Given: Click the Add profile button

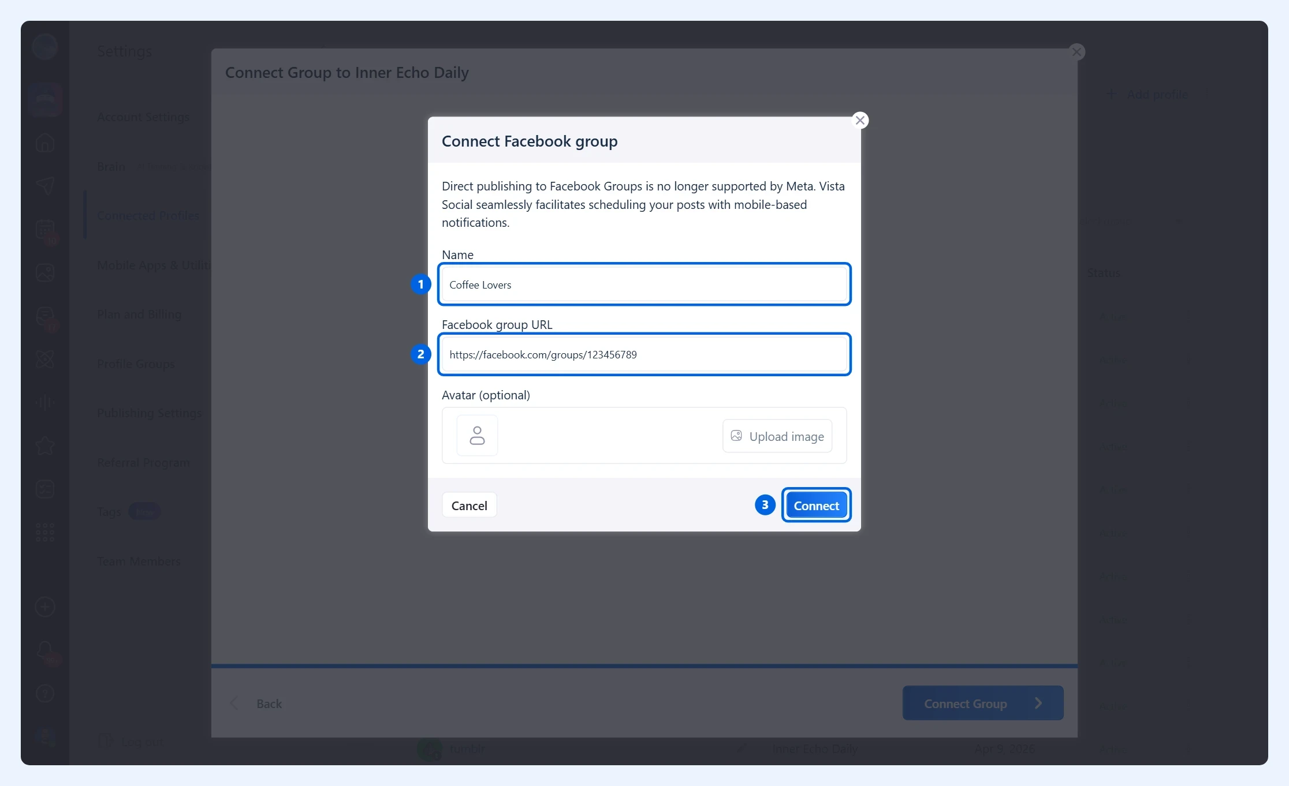Looking at the screenshot, I should tap(1148, 94).
